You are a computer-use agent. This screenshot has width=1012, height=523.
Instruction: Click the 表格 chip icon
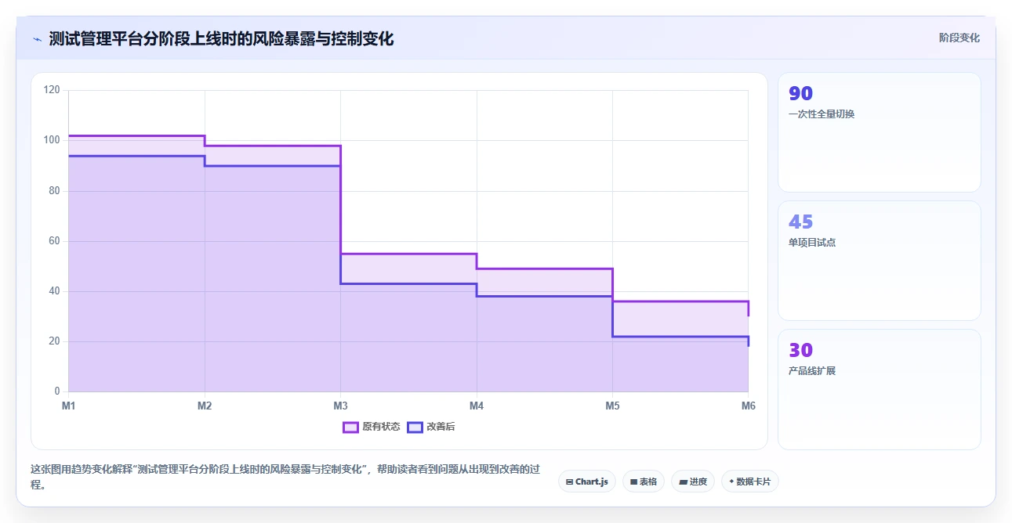(x=634, y=482)
